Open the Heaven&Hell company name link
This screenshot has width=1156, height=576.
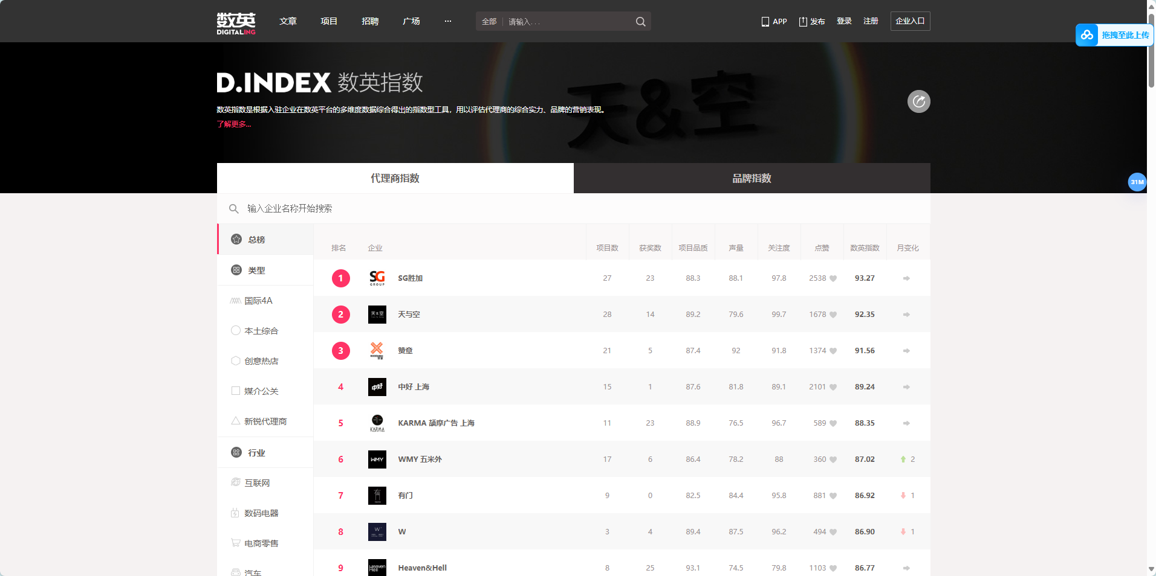tap(423, 568)
